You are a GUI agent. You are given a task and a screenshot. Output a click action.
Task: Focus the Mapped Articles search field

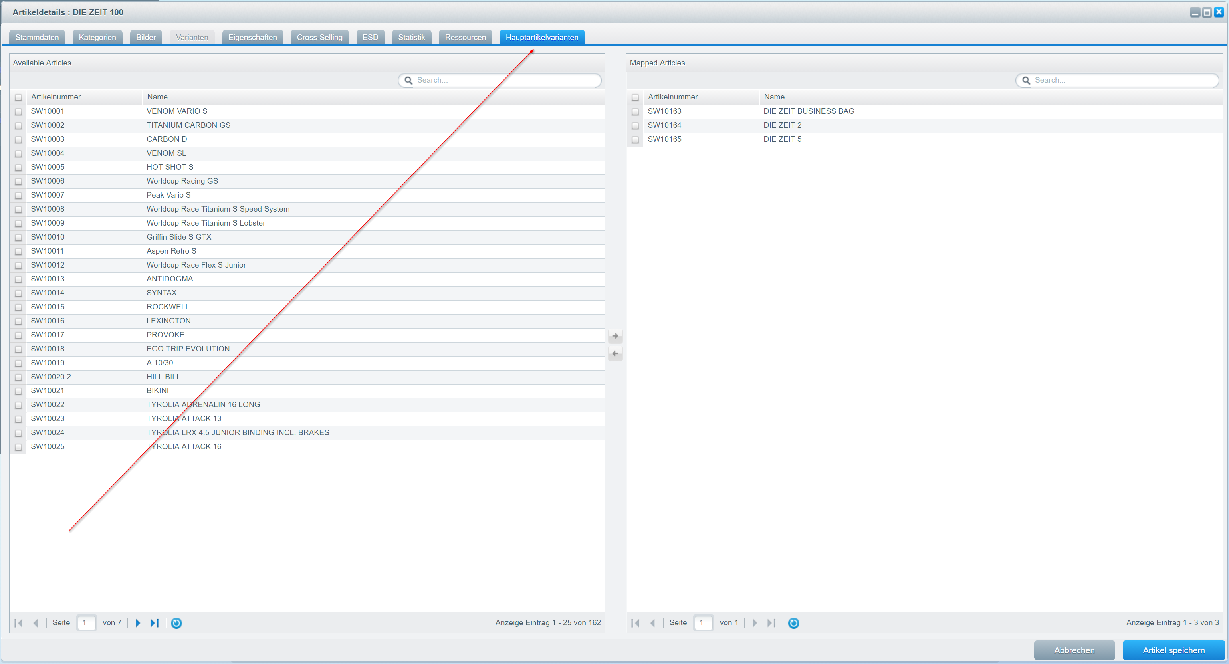click(1117, 80)
